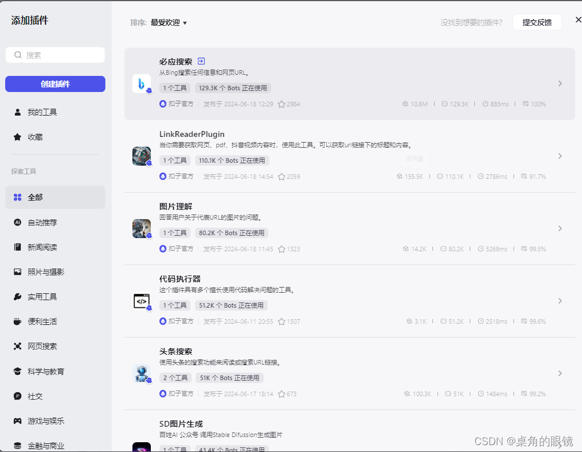Click the search input field
Screen dimensions: 582x452
coord(55,55)
